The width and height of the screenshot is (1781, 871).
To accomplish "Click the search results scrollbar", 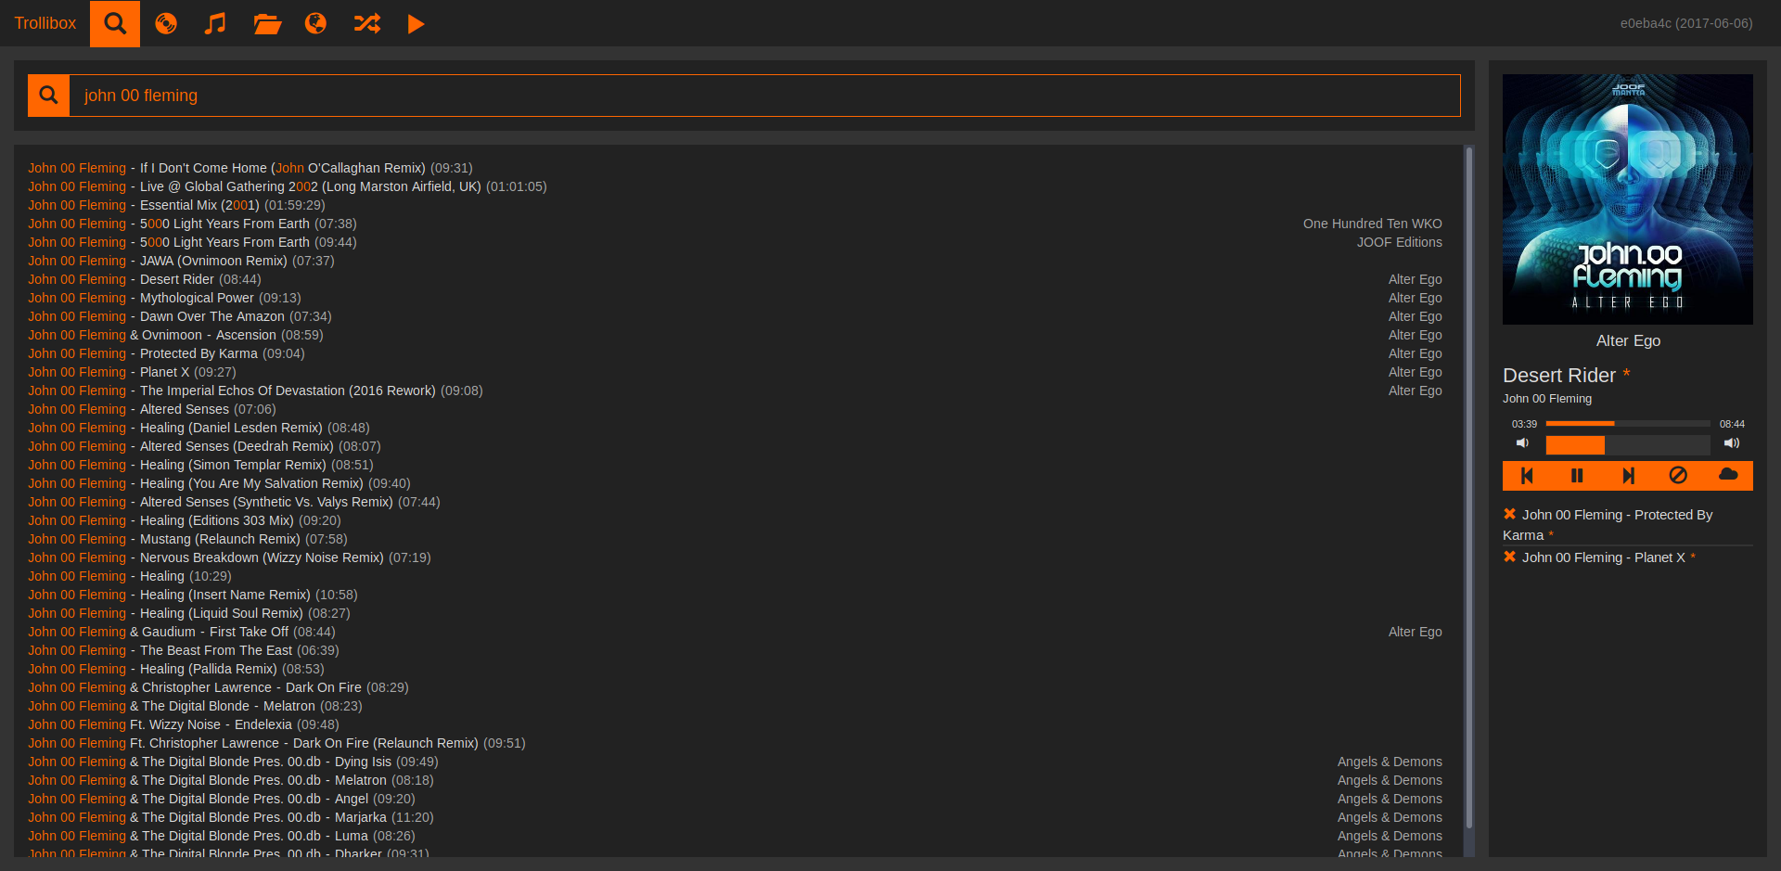I will (x=1468, y=487).
